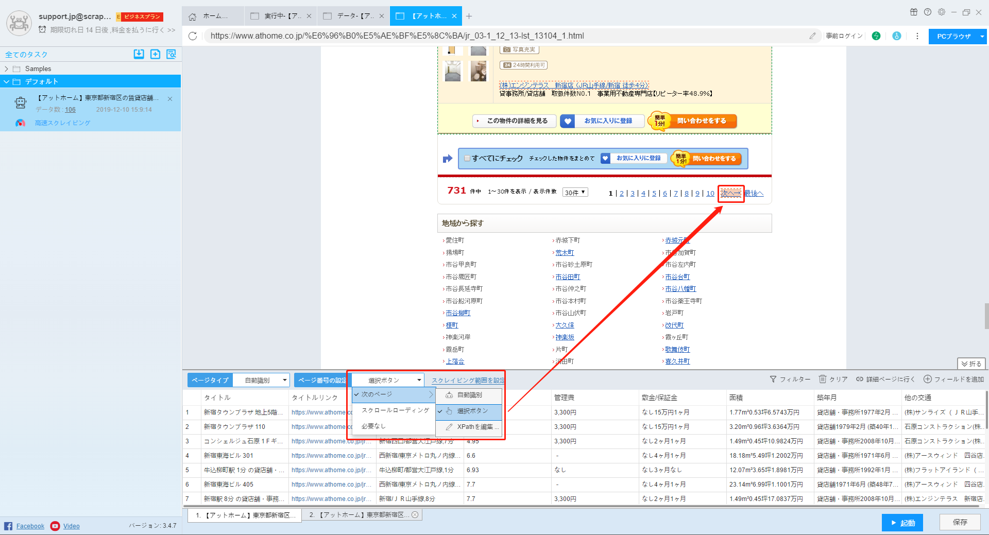Open a new tab with the plus icon

point(469,16)
